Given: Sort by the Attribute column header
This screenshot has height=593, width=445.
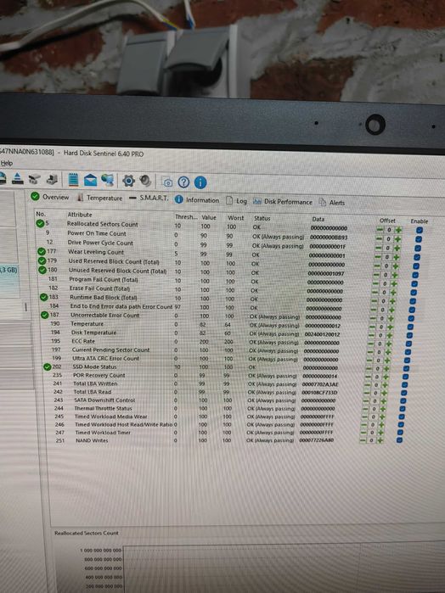Looking at the screenshot, I should point(80,215).
